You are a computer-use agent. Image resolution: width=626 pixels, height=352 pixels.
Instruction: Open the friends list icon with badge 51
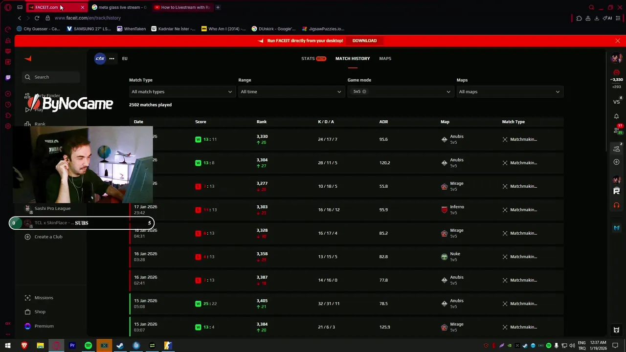point(617,130)
